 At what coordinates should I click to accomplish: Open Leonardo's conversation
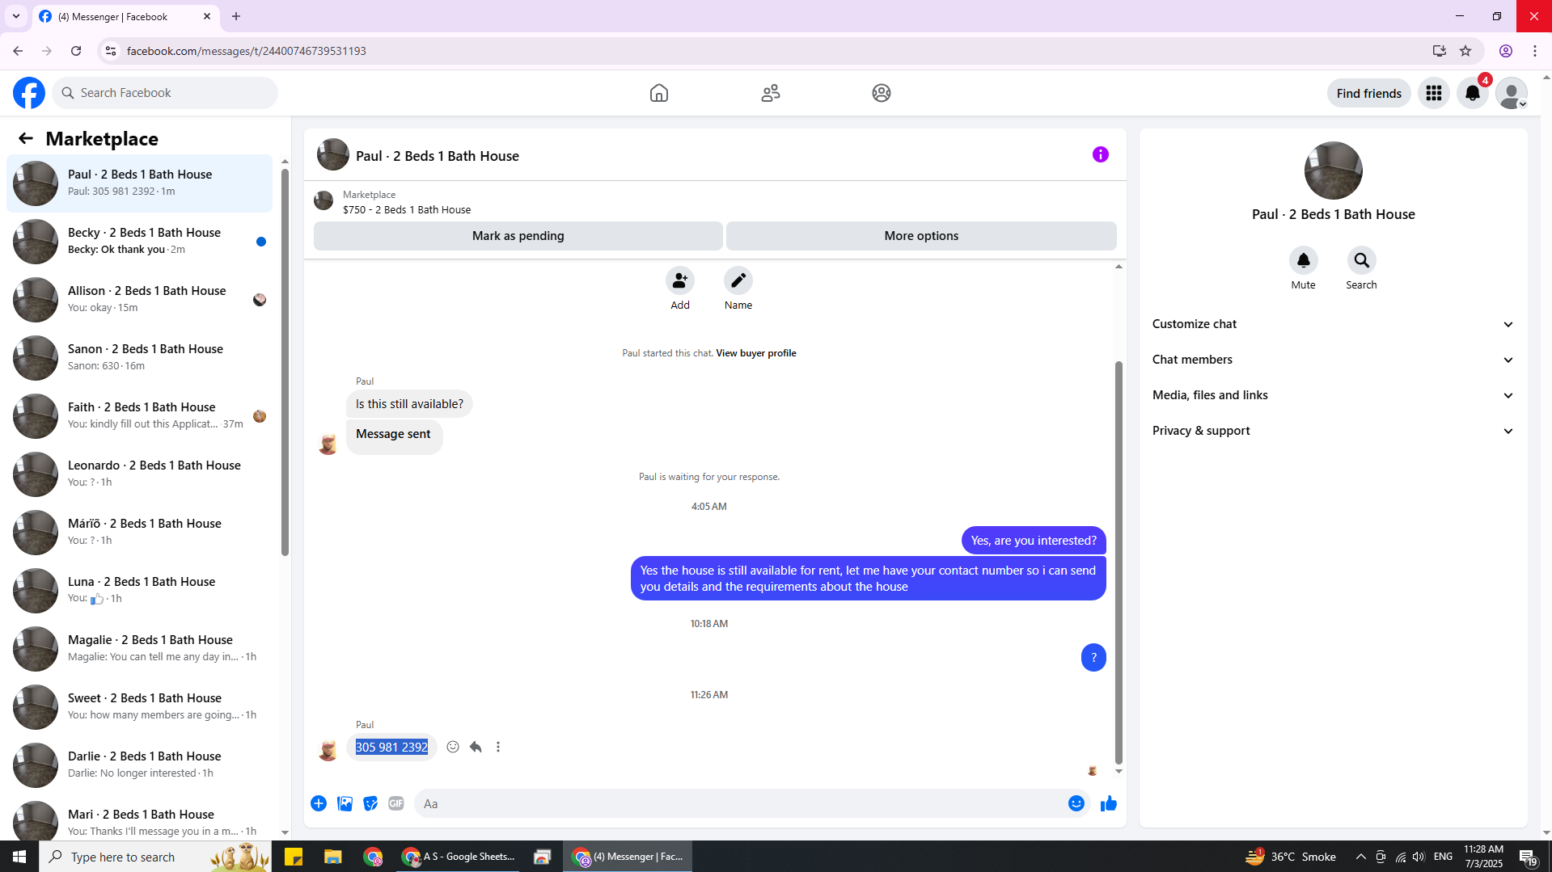pos(139,474)
